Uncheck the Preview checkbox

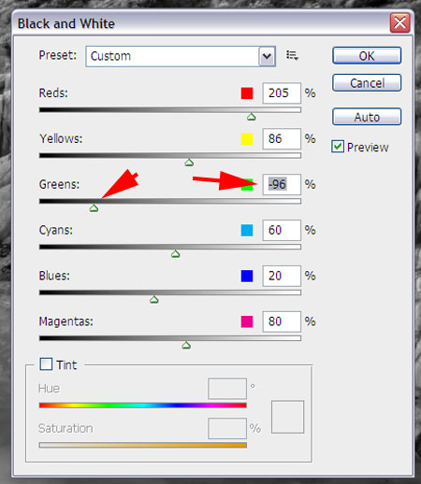[x=338, y=147]
